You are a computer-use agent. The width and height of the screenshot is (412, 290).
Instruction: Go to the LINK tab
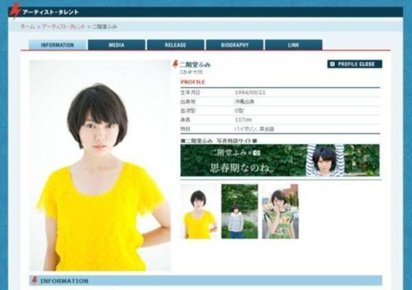point(293,45)
